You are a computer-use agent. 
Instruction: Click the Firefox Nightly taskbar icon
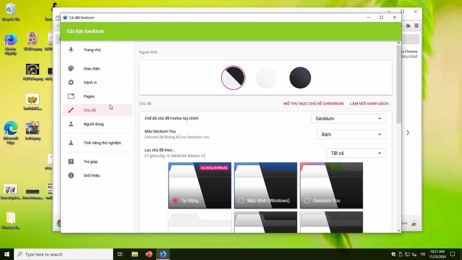point(163,254)
